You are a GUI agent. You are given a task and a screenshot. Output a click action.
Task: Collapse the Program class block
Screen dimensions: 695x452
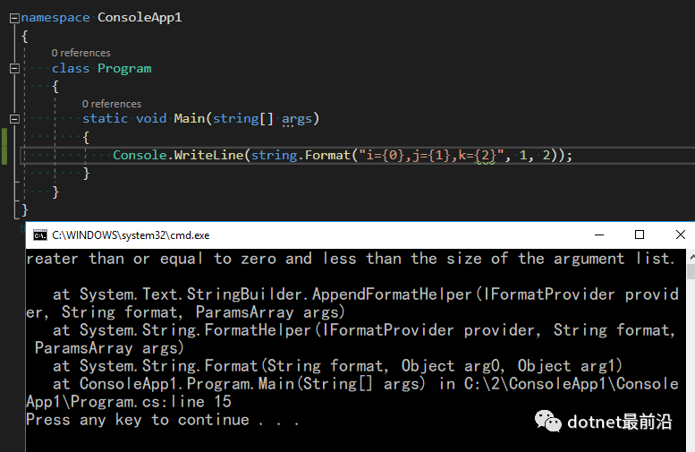coord(13,69)
